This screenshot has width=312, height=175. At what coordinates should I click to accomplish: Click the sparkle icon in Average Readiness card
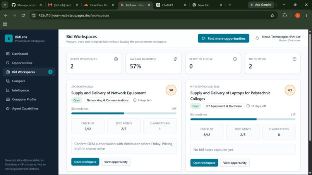click(x=175, y=59)
